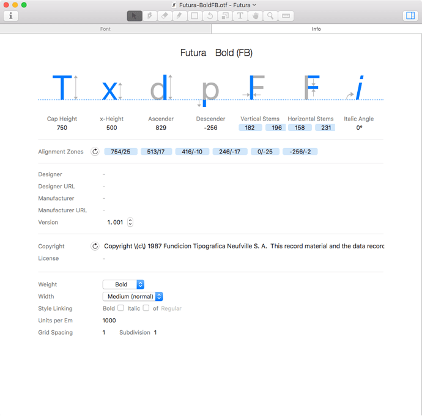Screen dimensions: 422x416
Task: Select alignment zone 246/-17
Action: 230,152
